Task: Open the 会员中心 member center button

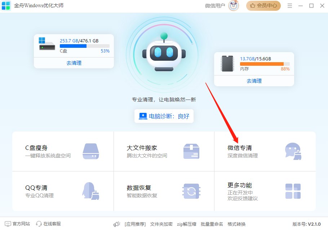Action: coord(263,6)
